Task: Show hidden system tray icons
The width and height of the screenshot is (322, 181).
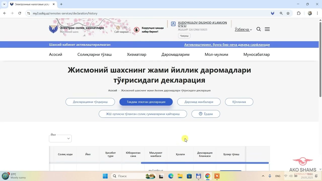Action: pyautogui.click(x=263, y=176)
